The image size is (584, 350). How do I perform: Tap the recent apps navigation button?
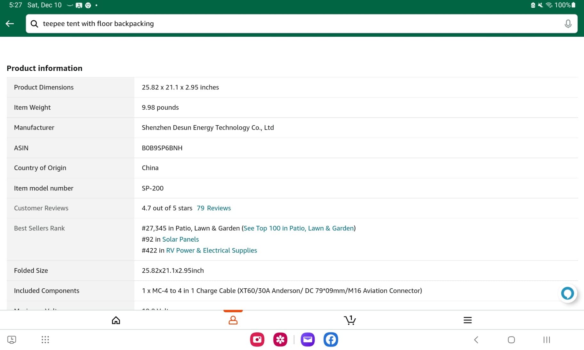pyautogui.click(x=547, y=340)
